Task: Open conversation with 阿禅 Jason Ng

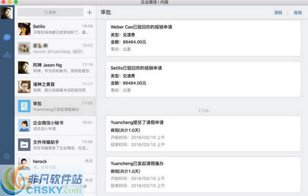Action: point(56,67)
